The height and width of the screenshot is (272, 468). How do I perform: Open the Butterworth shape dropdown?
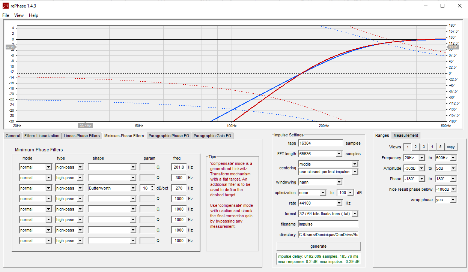click(112, 188)
